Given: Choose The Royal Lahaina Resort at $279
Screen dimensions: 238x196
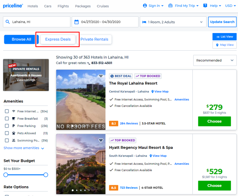Looking at the screenshot, I should point(214,121).
